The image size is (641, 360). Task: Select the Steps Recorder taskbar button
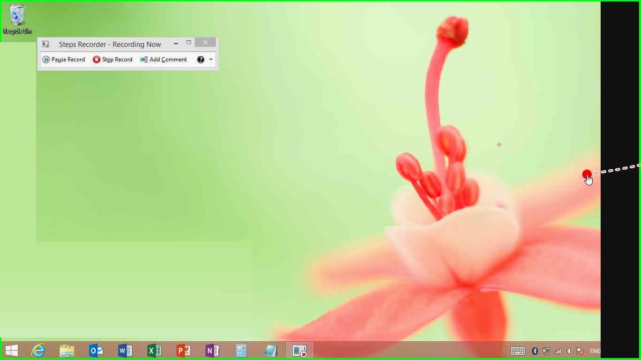pyautogui.click(x=299, y=351)
